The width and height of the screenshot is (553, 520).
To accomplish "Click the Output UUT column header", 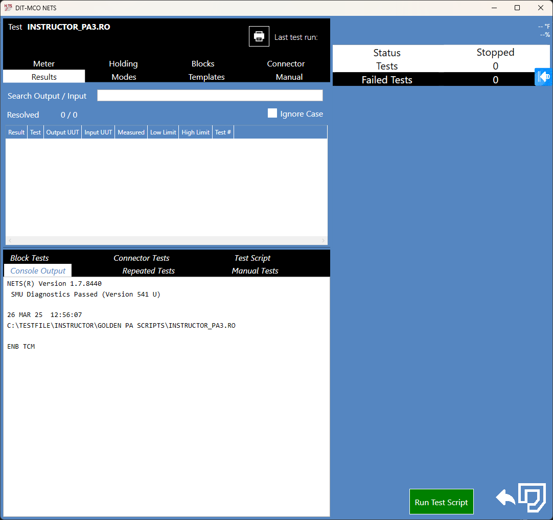I will [62, 132].
